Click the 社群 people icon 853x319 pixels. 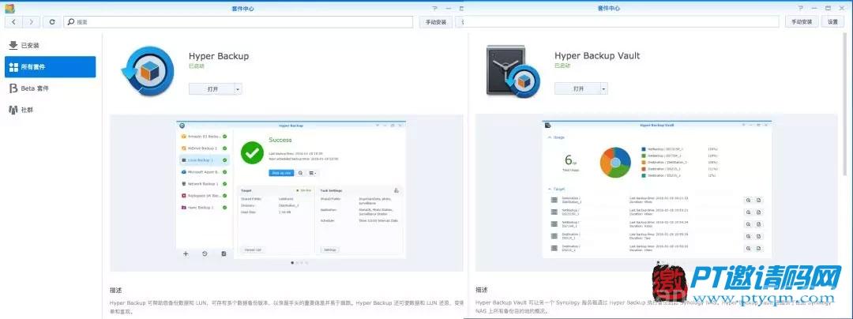(x=13, y=110)
